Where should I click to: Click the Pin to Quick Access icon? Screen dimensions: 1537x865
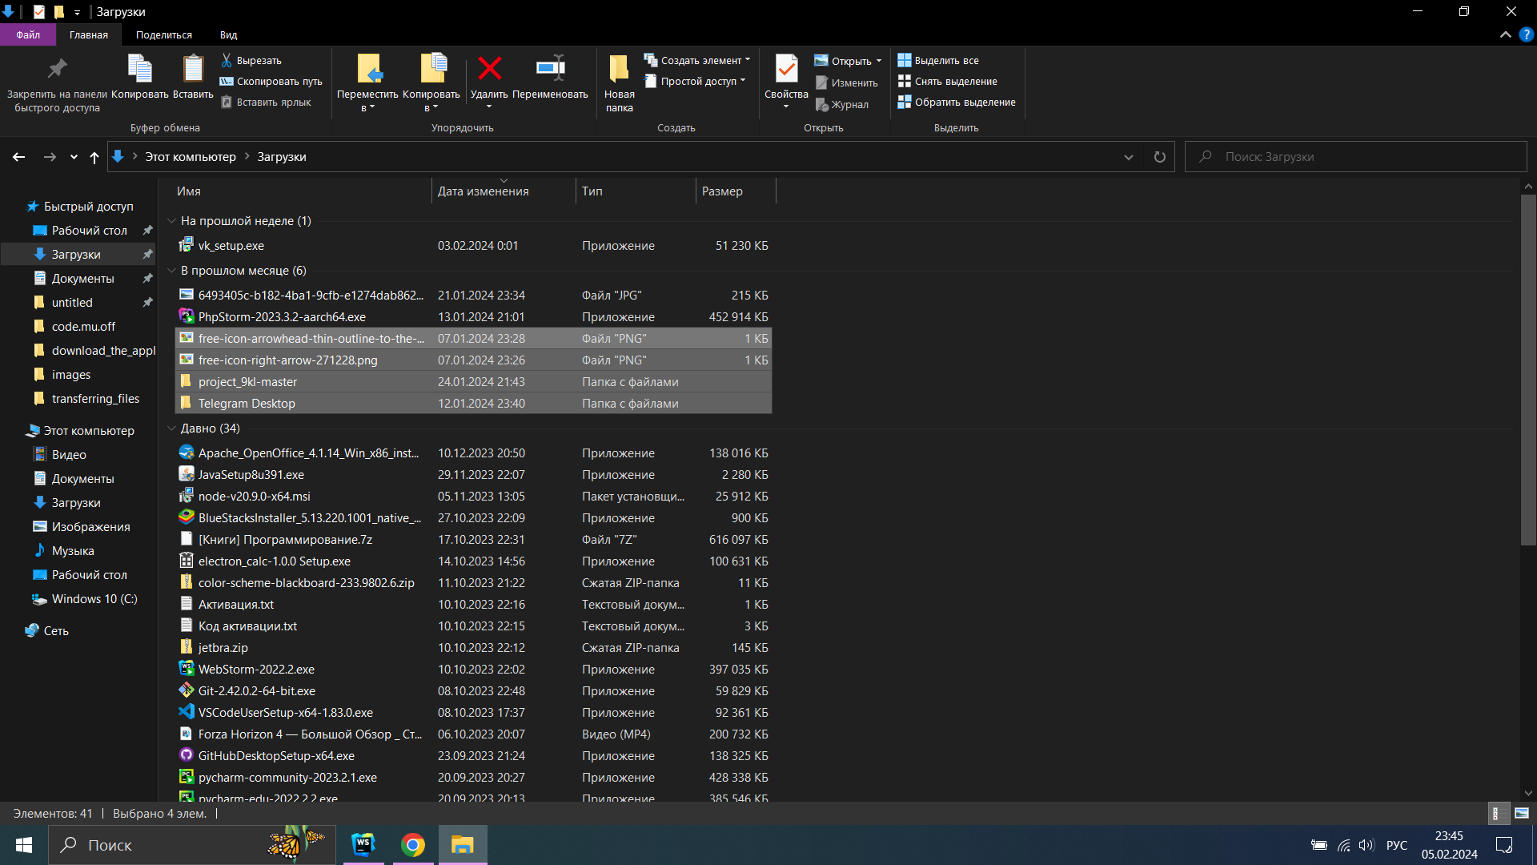click(57, 69)
